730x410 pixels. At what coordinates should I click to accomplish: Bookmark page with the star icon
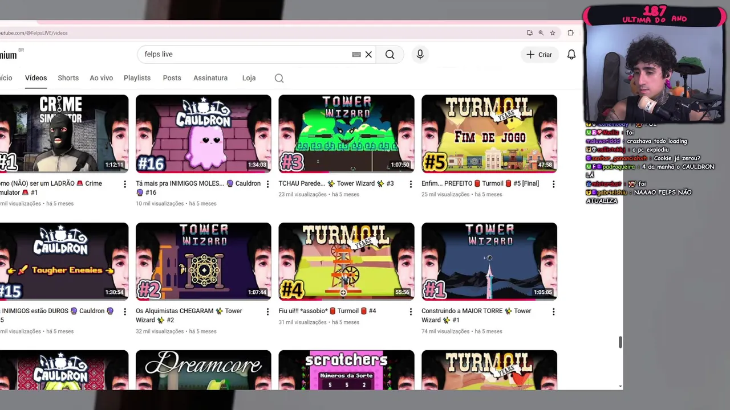(x=553, y=33)
